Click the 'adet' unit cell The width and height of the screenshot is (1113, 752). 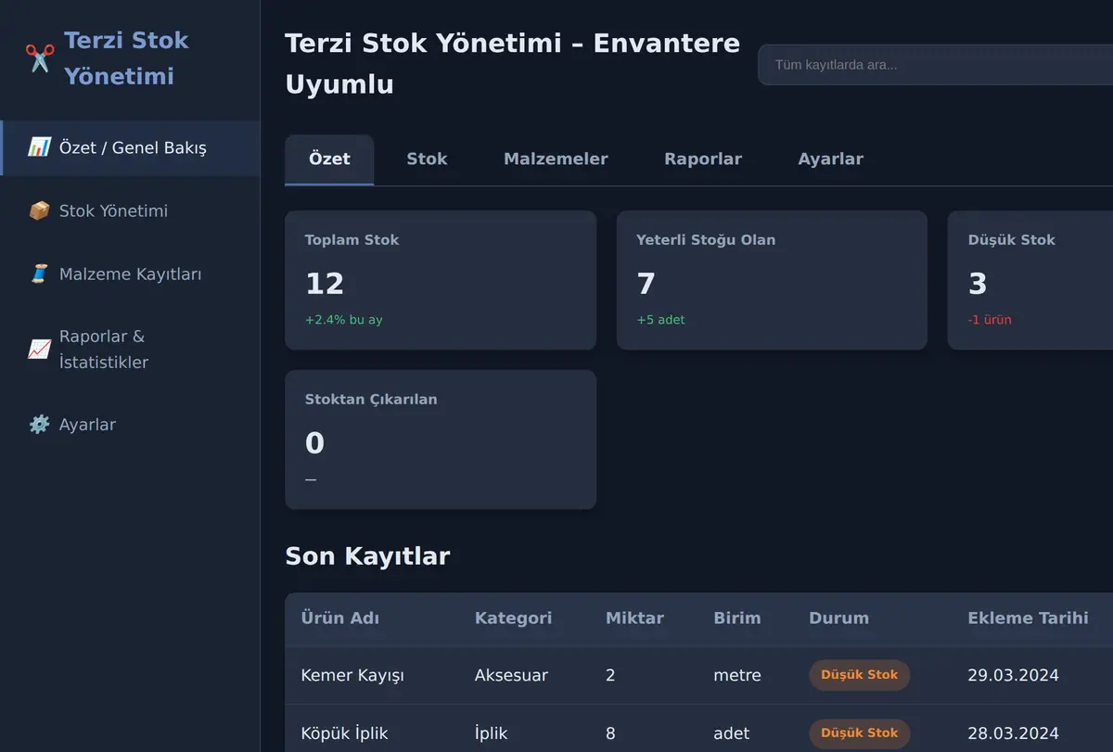tap(731, 733)
